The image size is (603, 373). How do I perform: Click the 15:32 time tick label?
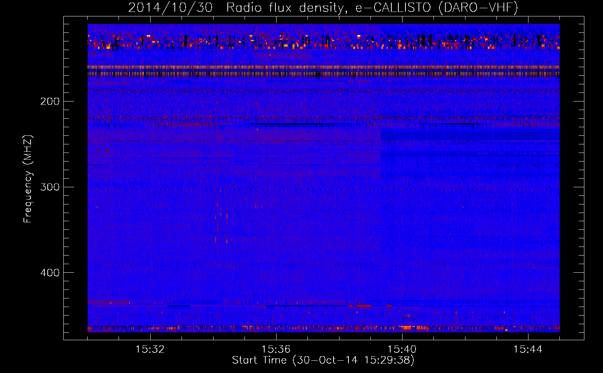[x=150, y=350]
